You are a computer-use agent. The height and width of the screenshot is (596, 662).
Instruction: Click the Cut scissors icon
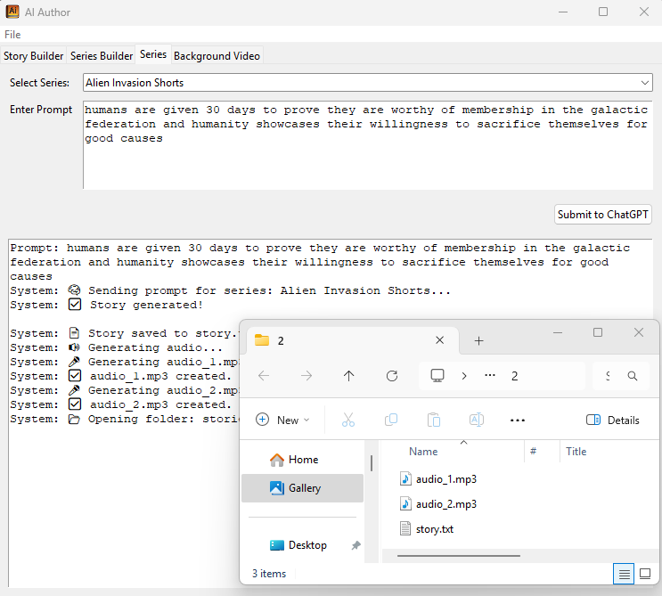pos(348,420)
